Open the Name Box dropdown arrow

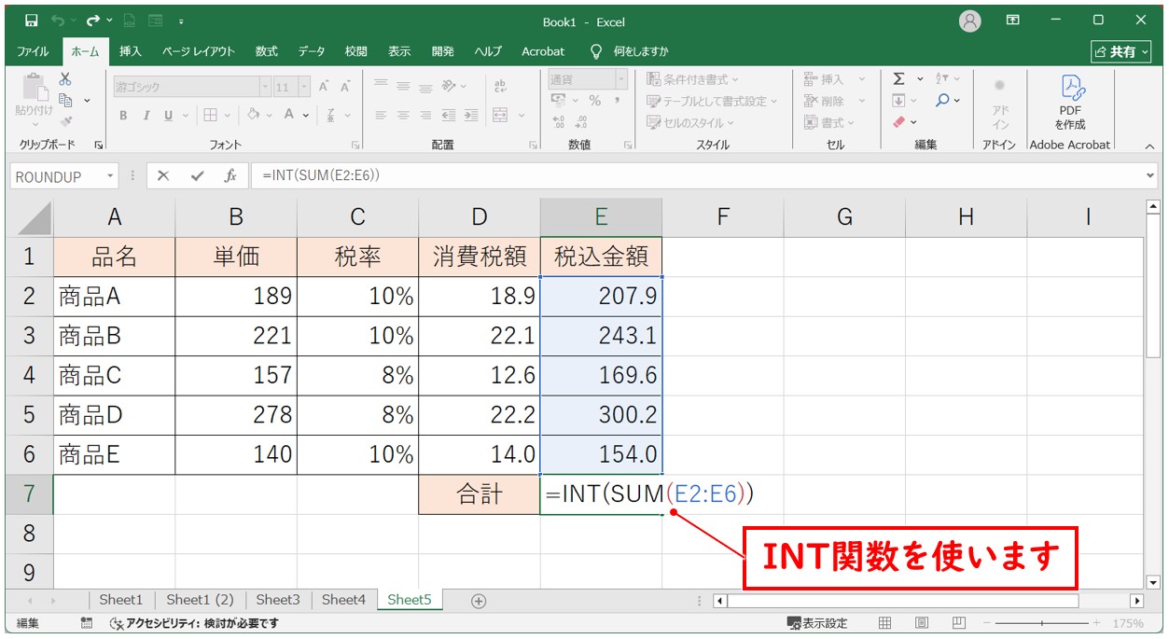[x=111, y=176]
